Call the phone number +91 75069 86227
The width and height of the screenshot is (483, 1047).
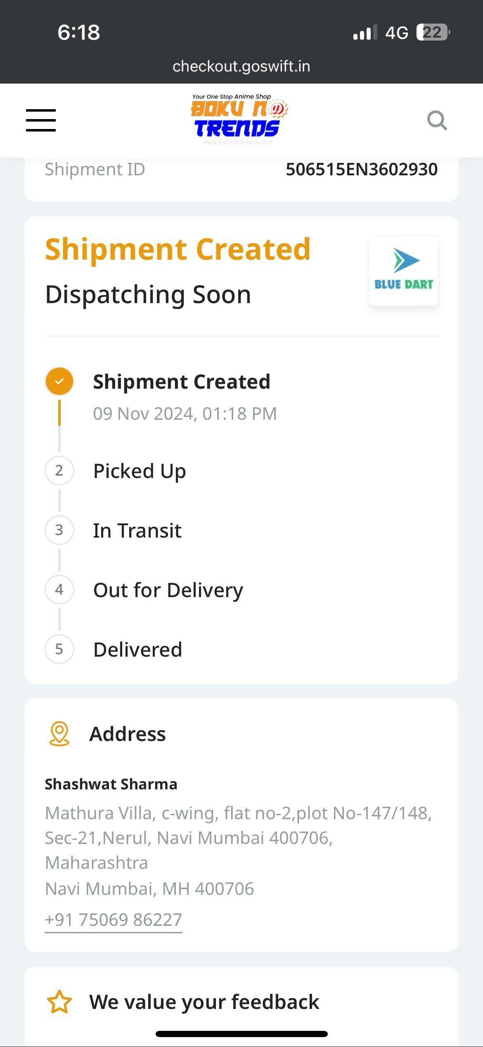pos(114,920)
